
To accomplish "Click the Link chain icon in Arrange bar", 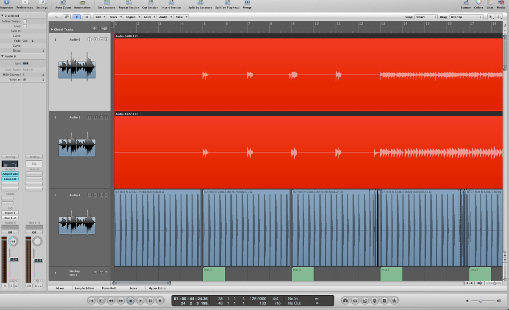I will click(x=67, y=17).
